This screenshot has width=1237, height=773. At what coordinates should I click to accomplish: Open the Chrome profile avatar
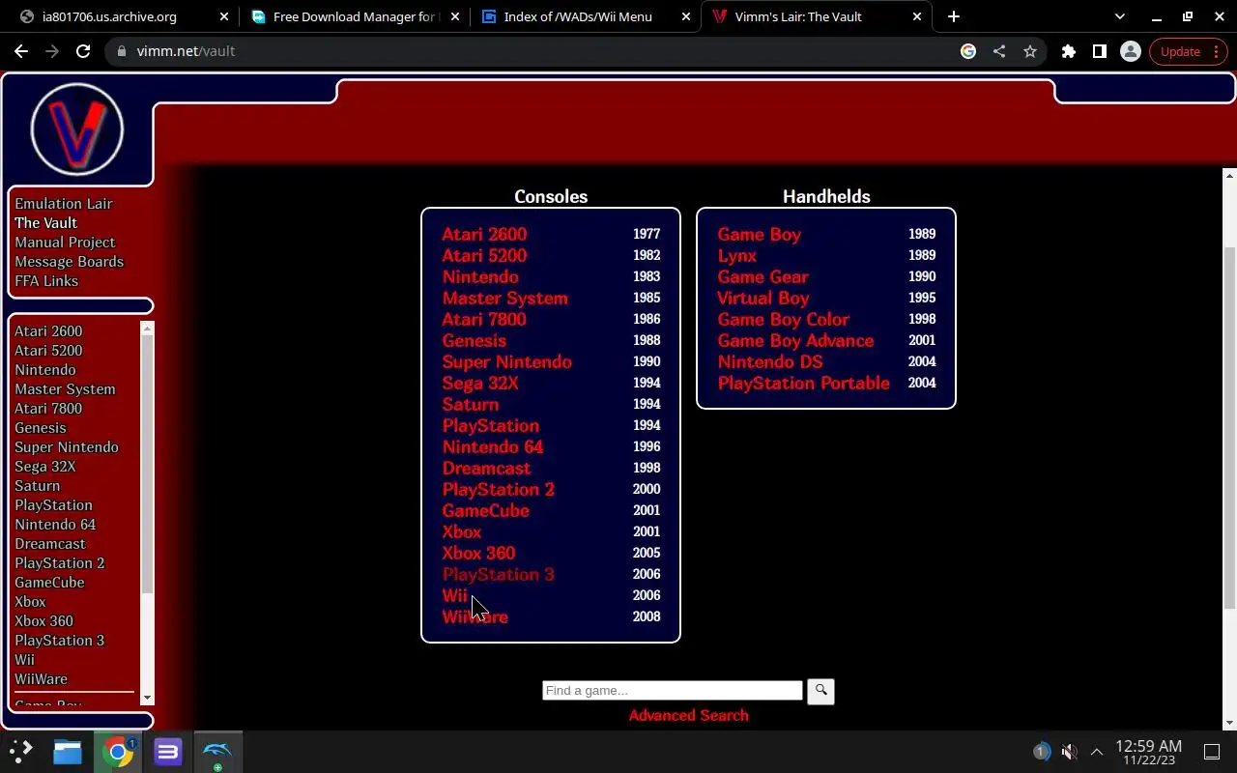pyautogui.click(x=1131, y=51)
